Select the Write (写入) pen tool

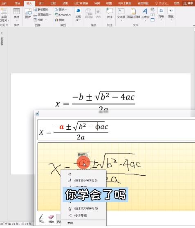(x=41, y=219)
